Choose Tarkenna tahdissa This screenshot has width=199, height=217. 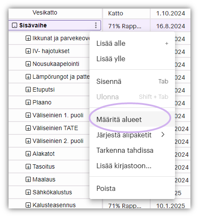tap(132, 150)
